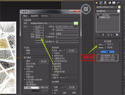Enable the 透明 checkbox
Image resolution: width=125 pixels, height=95 pixels.
coord(24,61)
